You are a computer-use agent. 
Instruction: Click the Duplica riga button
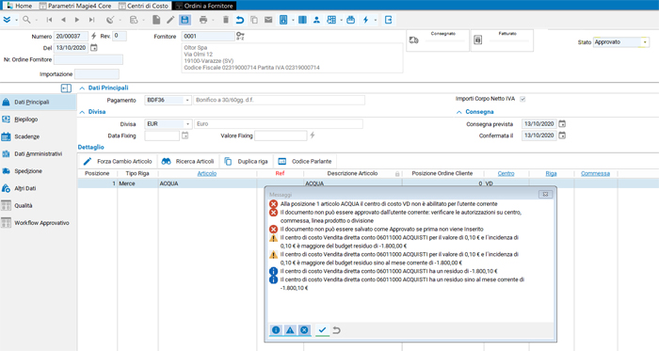tap(247, 161)
